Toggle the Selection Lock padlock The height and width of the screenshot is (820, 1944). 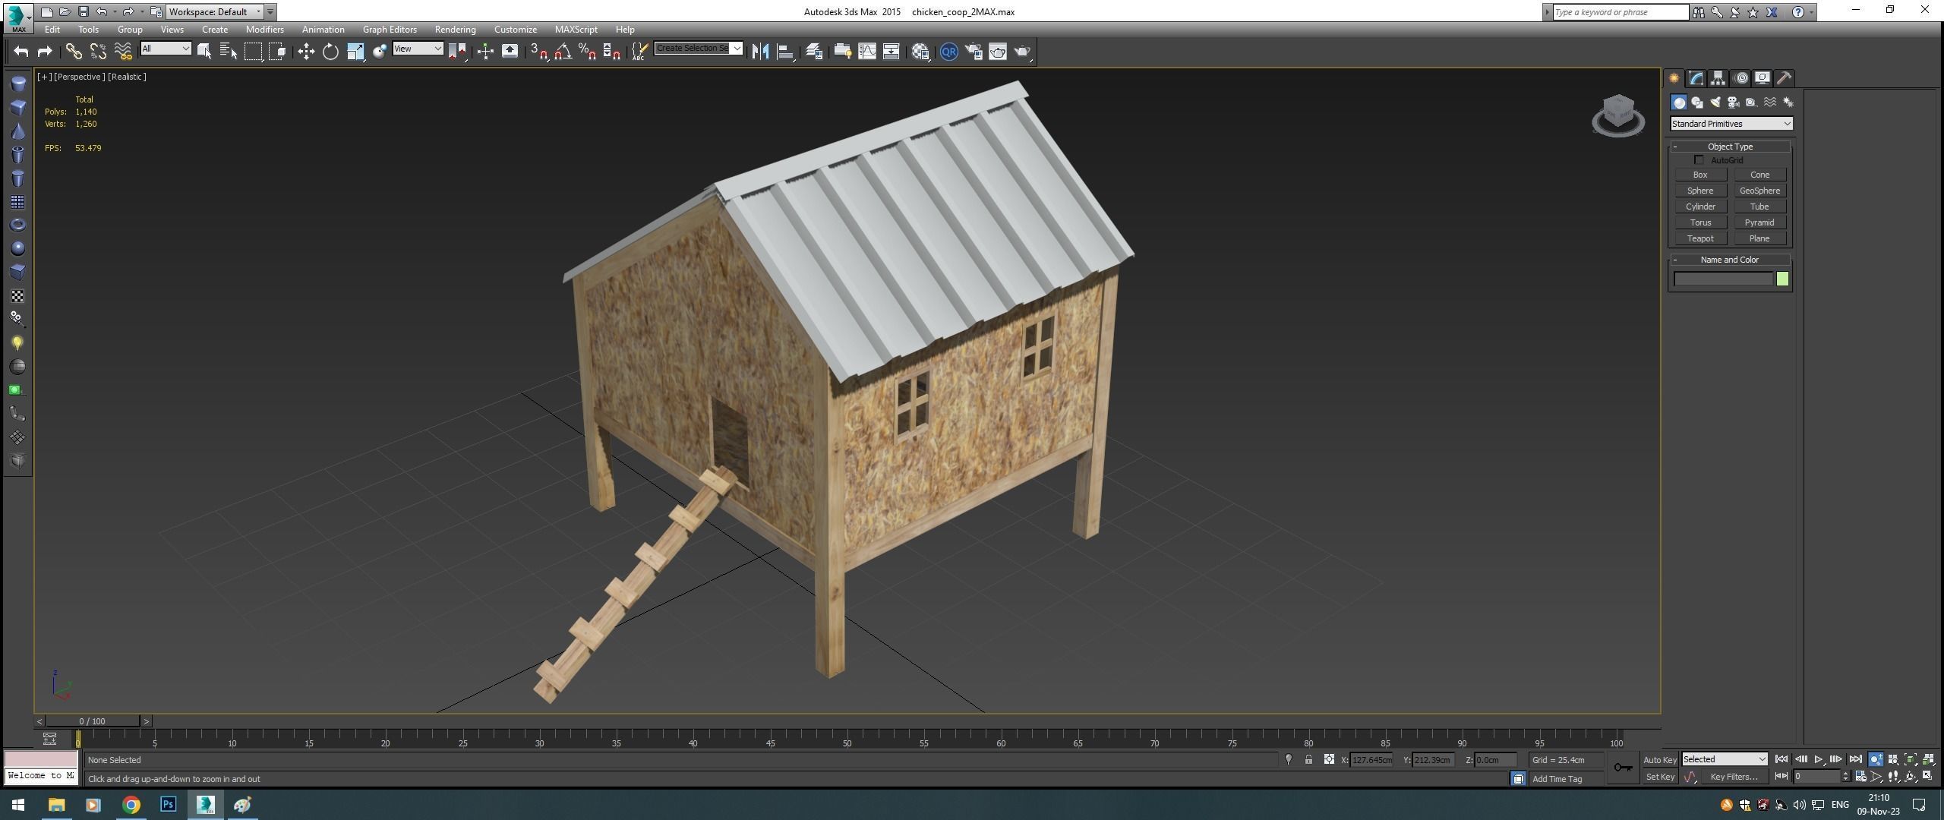[x=1308, y=759]
